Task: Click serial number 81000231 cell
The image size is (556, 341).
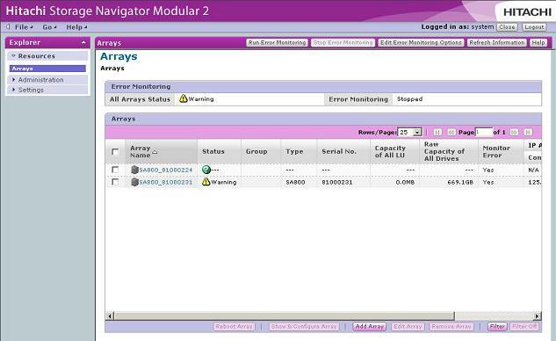Action: 337,182
